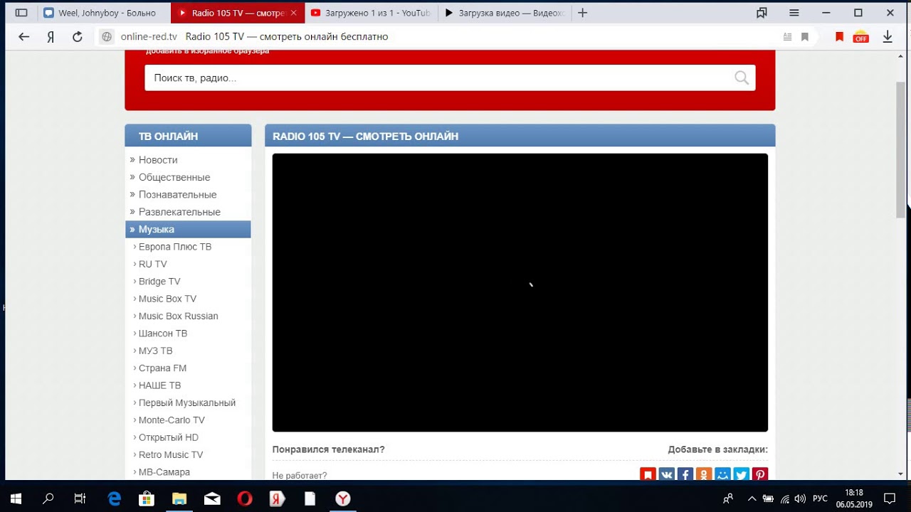Close the Radio 105 TV tab
Viewport: 911px width, 512px height.
point(293,13)
